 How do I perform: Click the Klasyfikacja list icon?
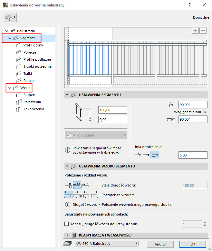pyautogui.click(x=74, y=235)
